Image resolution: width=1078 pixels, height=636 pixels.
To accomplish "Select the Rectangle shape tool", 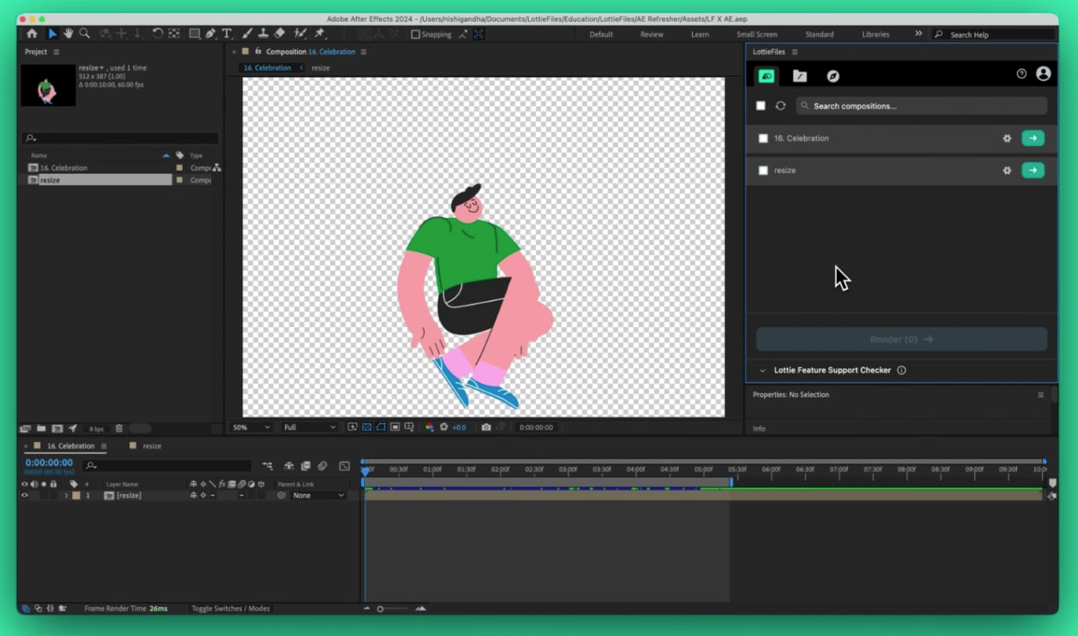I will click(193, 34).
